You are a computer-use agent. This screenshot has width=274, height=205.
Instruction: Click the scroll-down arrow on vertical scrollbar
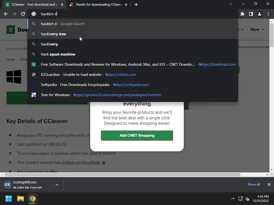[x=272, y=170]
